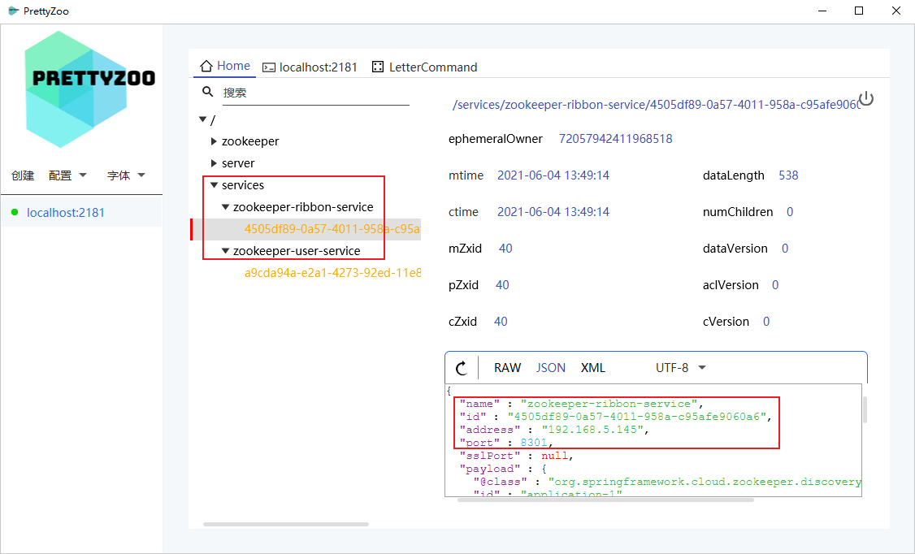Click the "address" line in JSON editor

tap(554, 430)
